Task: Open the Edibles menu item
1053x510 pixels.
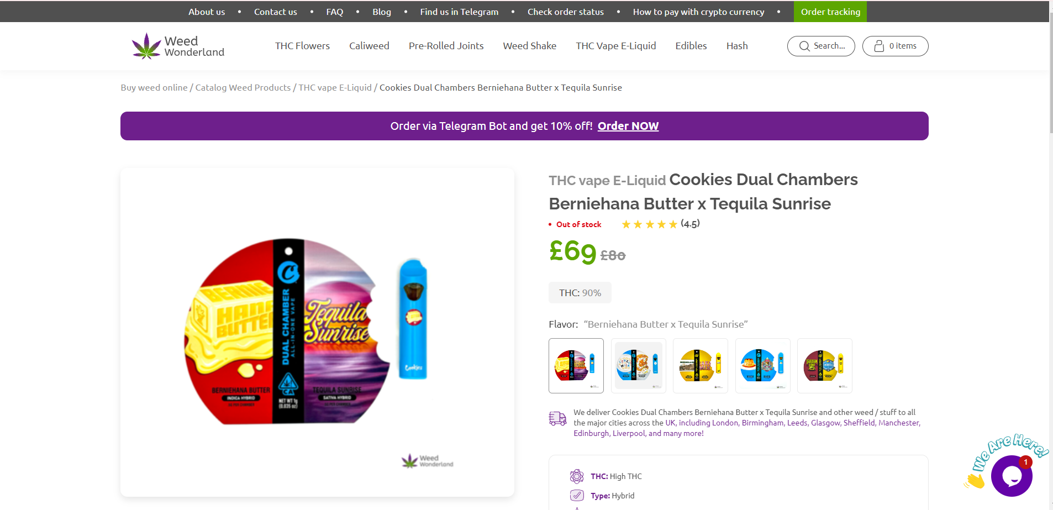Action: [691, 46]
